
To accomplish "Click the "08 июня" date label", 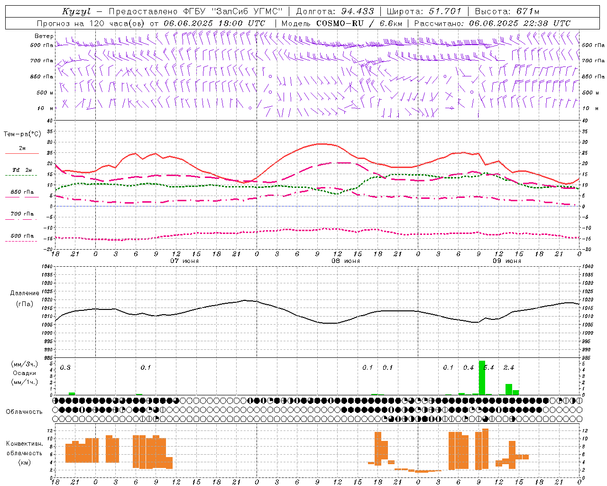I will coord(346,261).
